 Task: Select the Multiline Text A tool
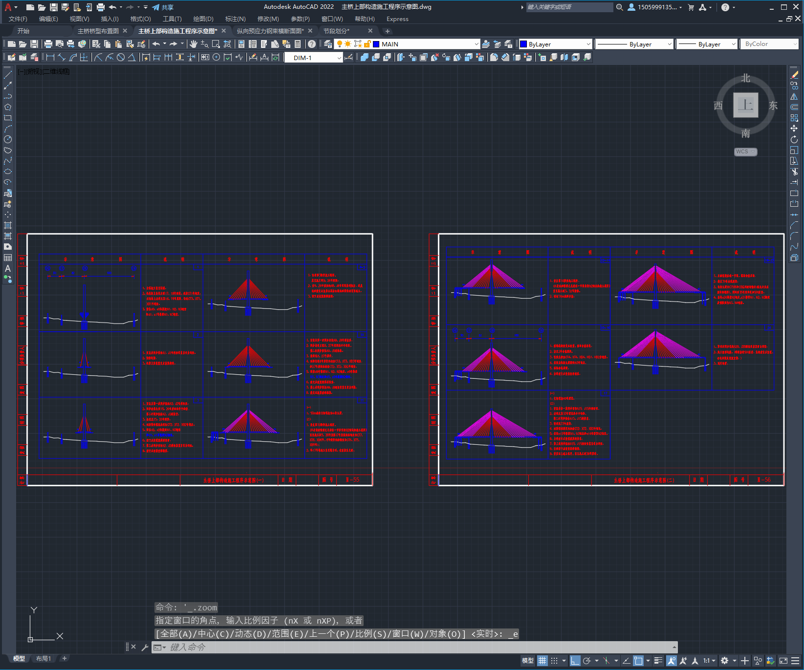click(8, 268)
